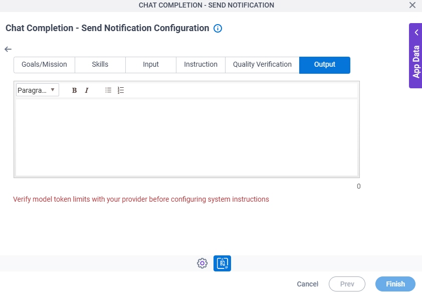Screen dimensions: 422x293
Task: Apply italic formatting in the editor
Action: pos(87,90)
